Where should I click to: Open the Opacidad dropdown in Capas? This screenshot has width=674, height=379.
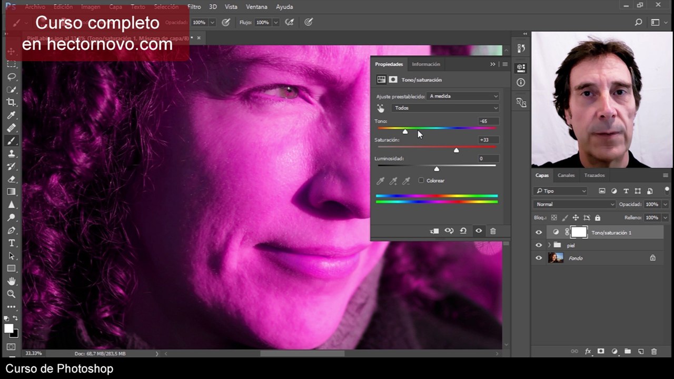(666, 204)
